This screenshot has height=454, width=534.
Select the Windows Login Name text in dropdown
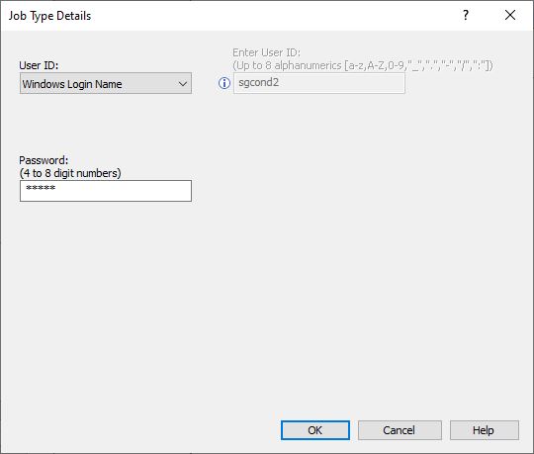click(72, 84)
